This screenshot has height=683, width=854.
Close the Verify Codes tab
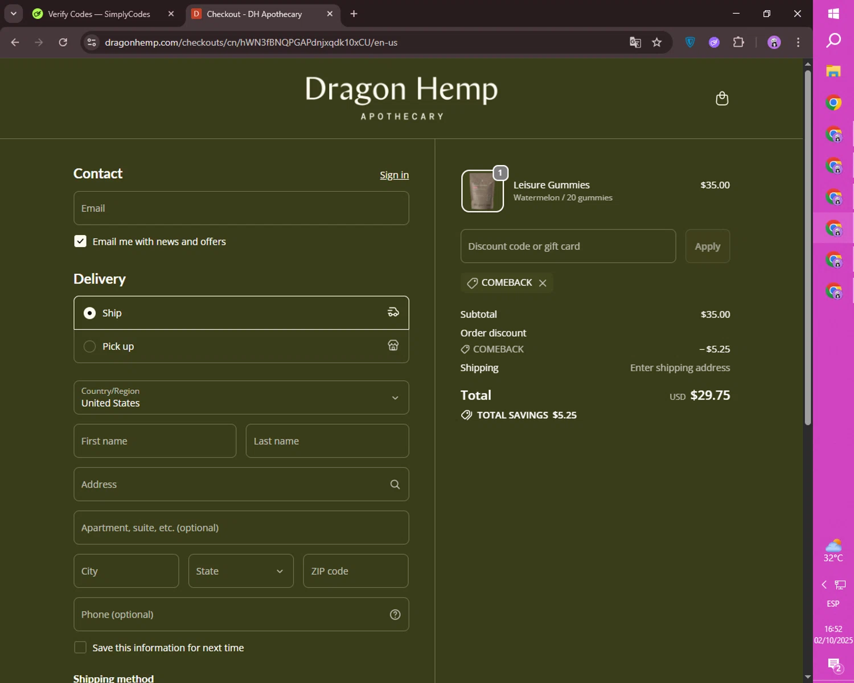point(171,14)
